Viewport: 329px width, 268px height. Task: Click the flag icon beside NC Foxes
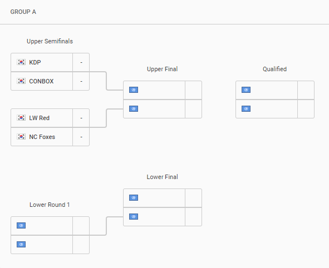point(21,137)
